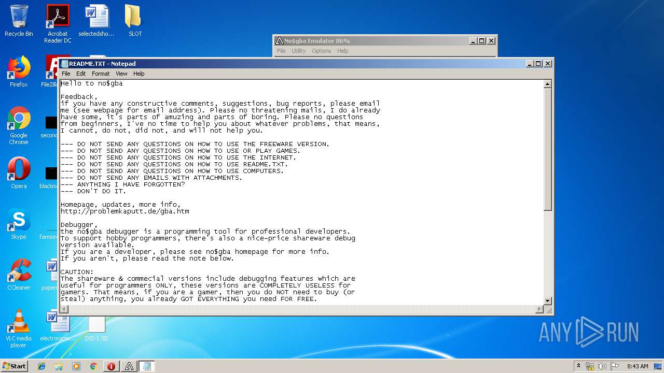The height and width of the screenshot is (373, 664).
Task: Open the SLOT folder on the desktop
Action: 135,21
